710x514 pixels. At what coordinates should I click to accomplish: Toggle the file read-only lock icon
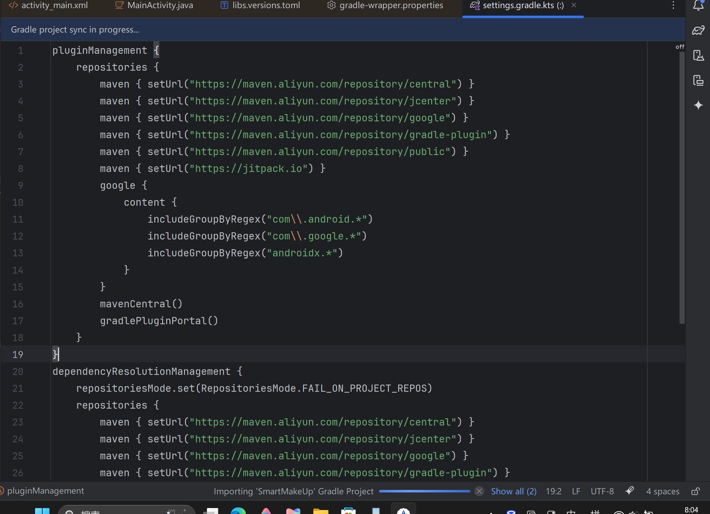695,491
